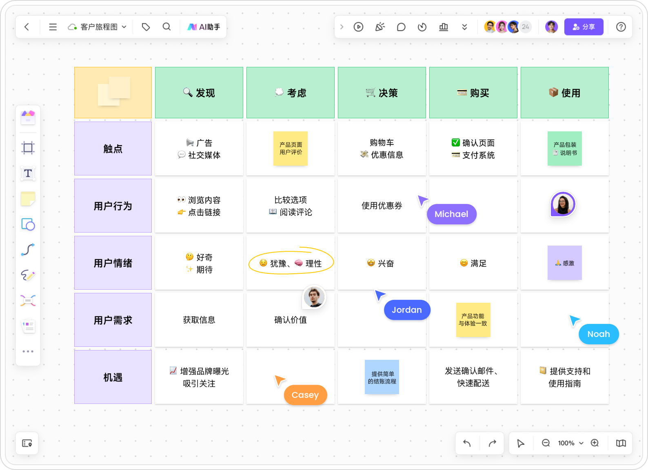648x470 pixels.
Task: Select the yellow 产品页面用户评价 sticky note
Action: tap(291, 149)
